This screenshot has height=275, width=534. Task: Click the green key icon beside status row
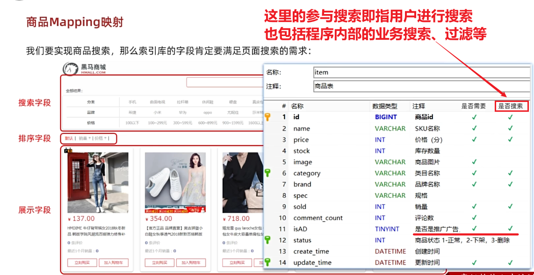pos(267,240)
